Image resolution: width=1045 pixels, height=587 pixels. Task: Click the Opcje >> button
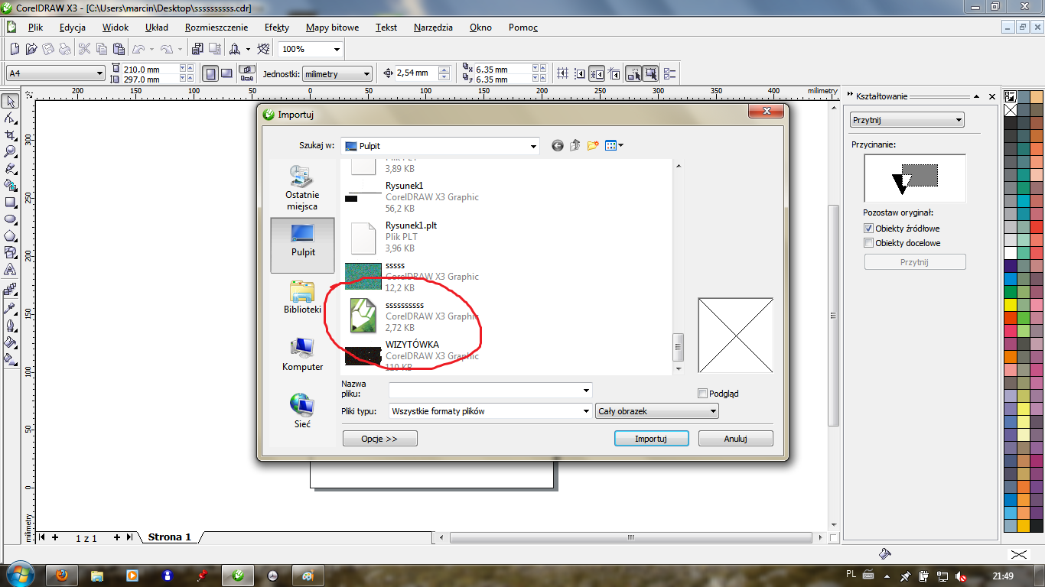click(x=379, y=439)
